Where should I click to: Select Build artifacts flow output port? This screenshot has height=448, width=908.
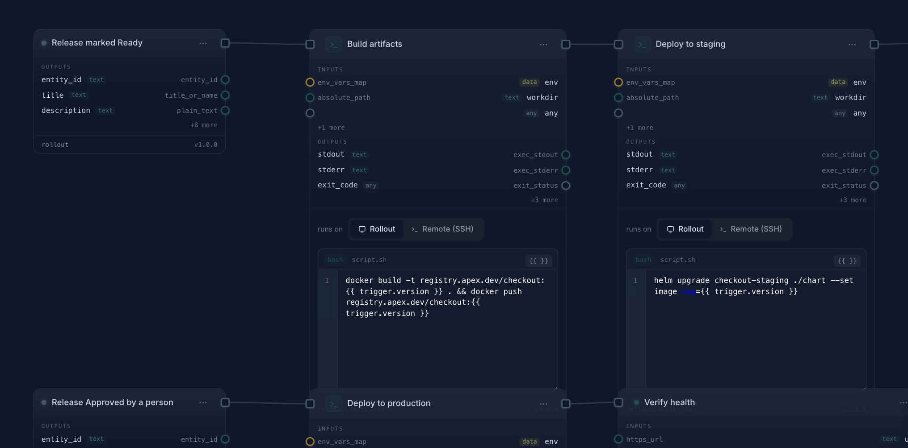pos(566,45)
